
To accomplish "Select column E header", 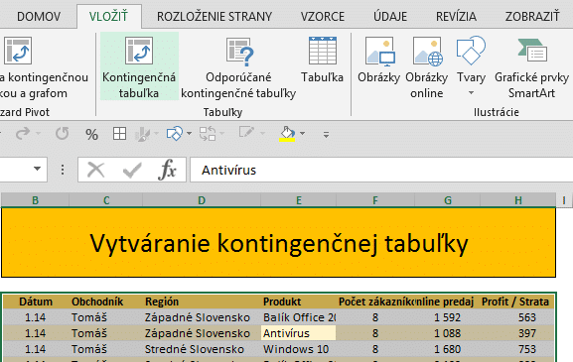I will click(x=299, y=200).
